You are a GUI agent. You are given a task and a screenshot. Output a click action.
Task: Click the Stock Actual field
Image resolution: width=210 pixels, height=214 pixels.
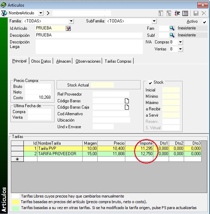102,85
